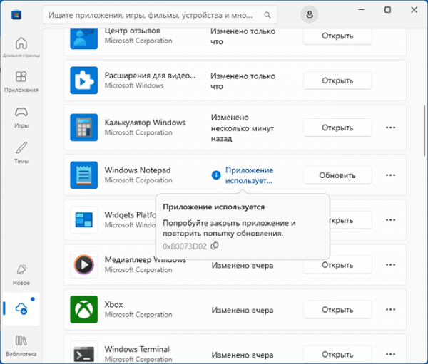The height and width of the screenshot is (364, 428).
Task: Open the user profile account icon
Action: [x=310, y=14]
